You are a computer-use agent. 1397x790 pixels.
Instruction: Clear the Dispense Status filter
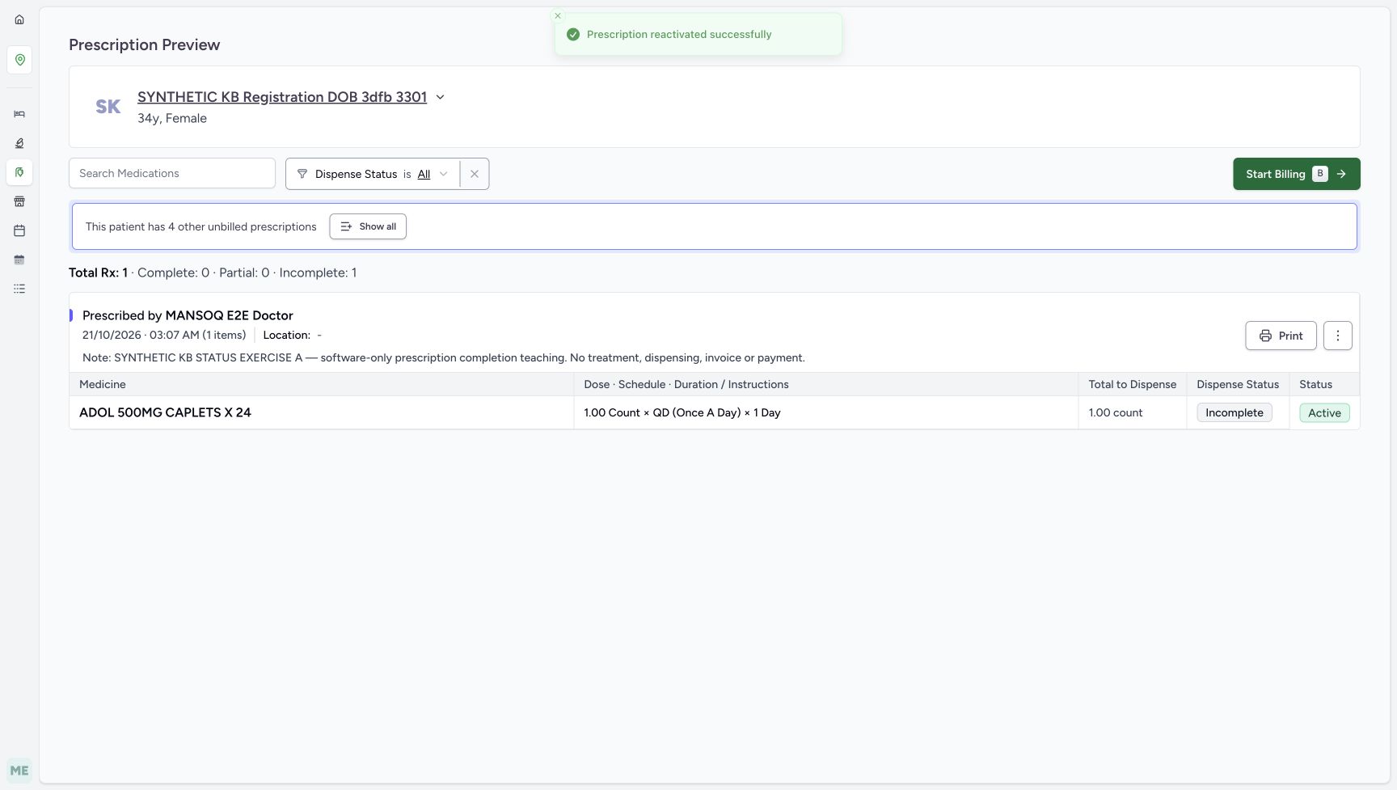pos(475,174)
